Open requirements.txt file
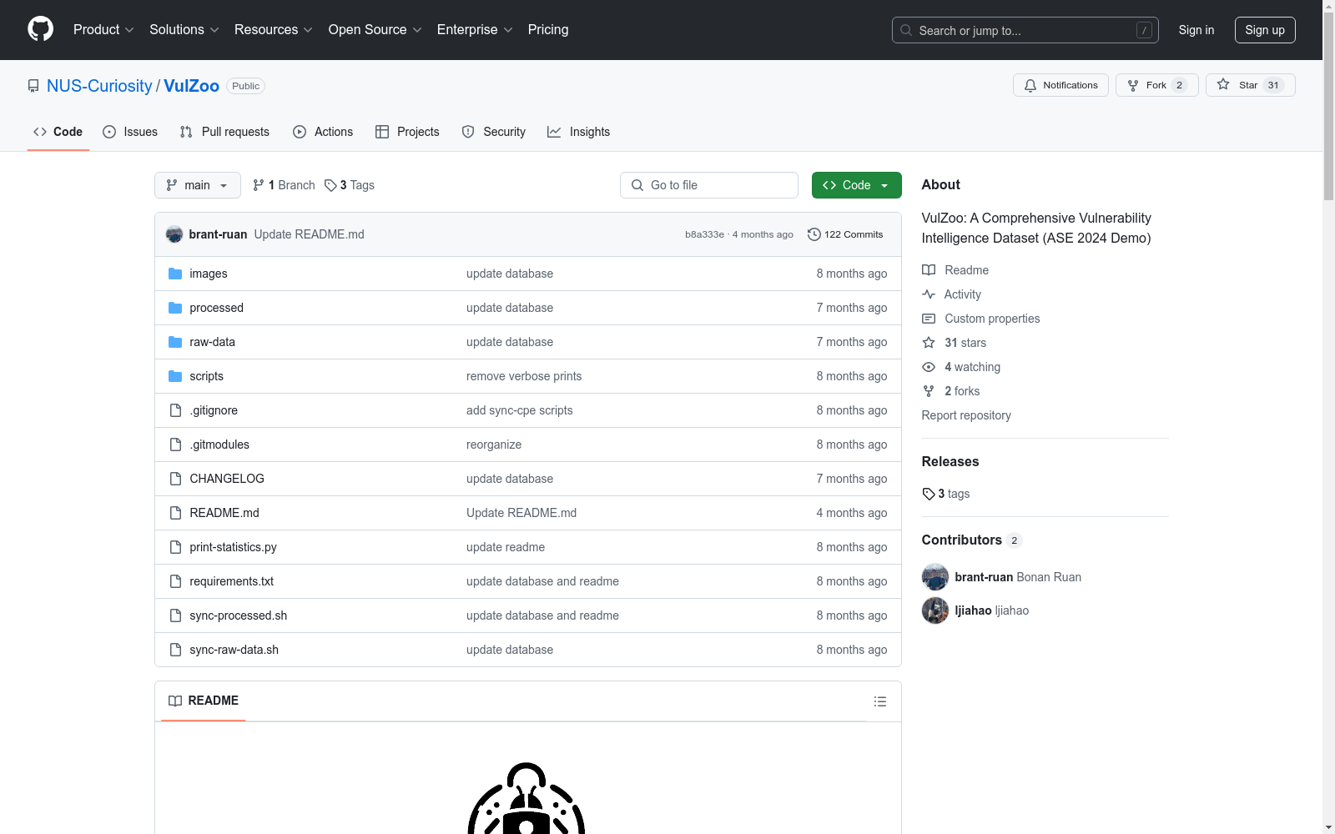Image resolution: width=1335 pixels, height=834 pixels. click(x=231, y=581)
